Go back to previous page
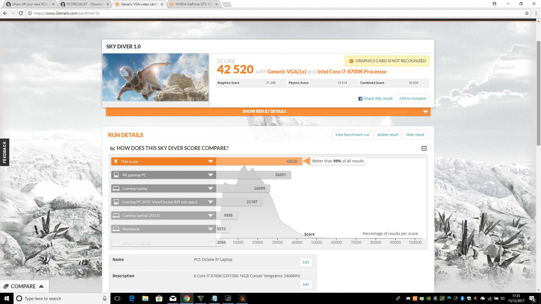This screenshot has height=304, width=541. click(x=5, y=13)
